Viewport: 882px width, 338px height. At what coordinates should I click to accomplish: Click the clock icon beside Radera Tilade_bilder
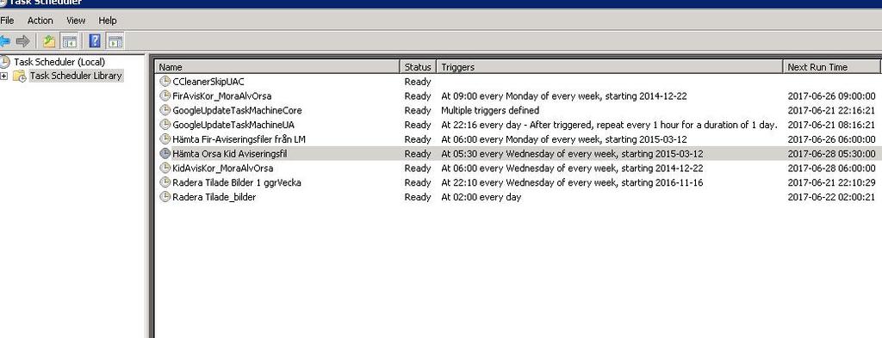coord(165,197)
